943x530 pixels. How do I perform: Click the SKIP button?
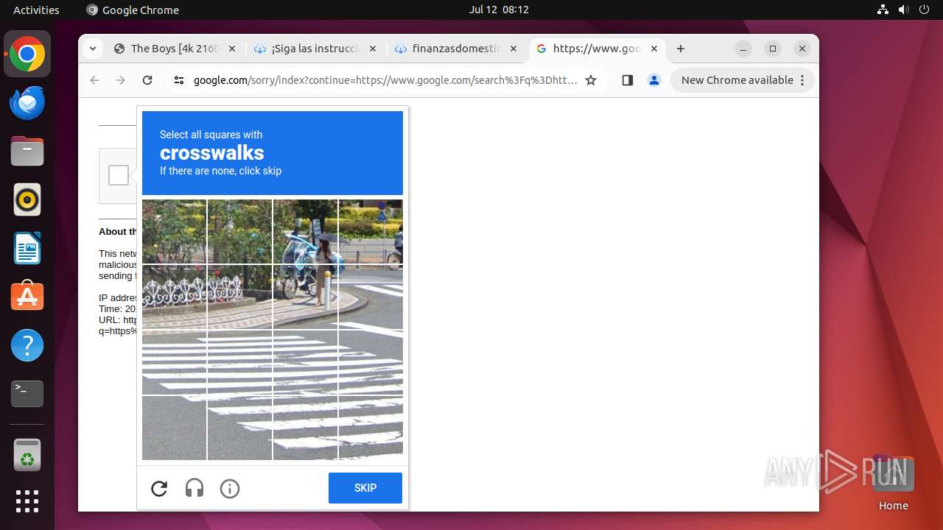pyautogui.click(x=365, y=488)
